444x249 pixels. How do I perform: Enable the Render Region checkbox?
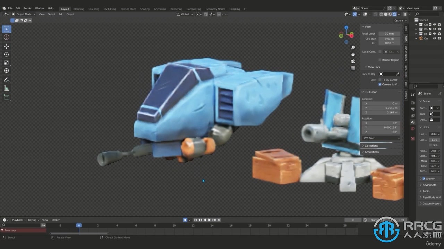(x=380, y=60)
